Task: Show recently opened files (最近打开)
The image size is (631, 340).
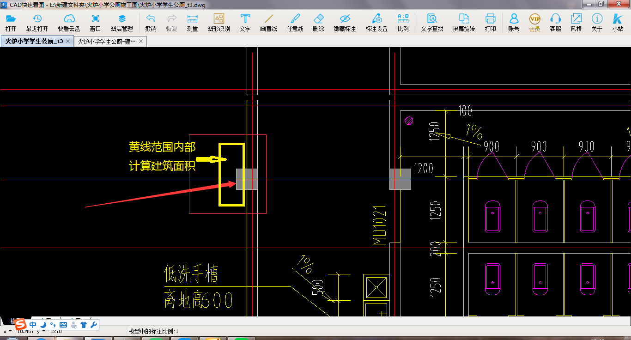Action: click(37, 23)
